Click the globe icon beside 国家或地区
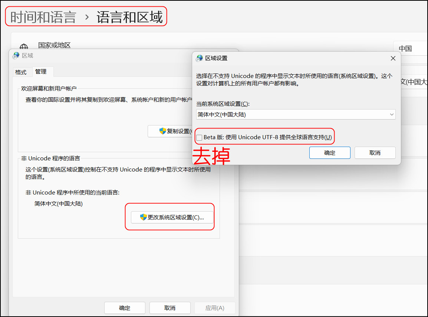428x317 pixels. click(24, 47)
